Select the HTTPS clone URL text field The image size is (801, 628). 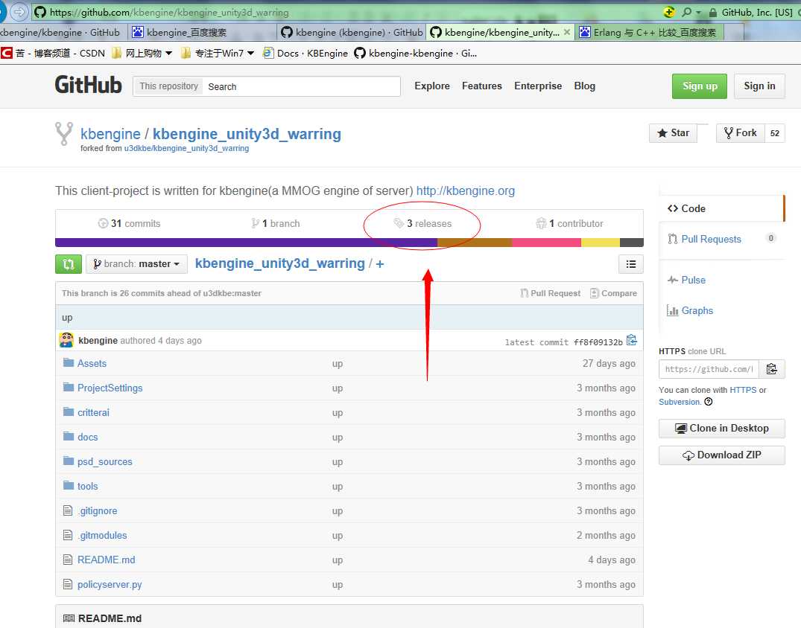click(x=709, y=369)
